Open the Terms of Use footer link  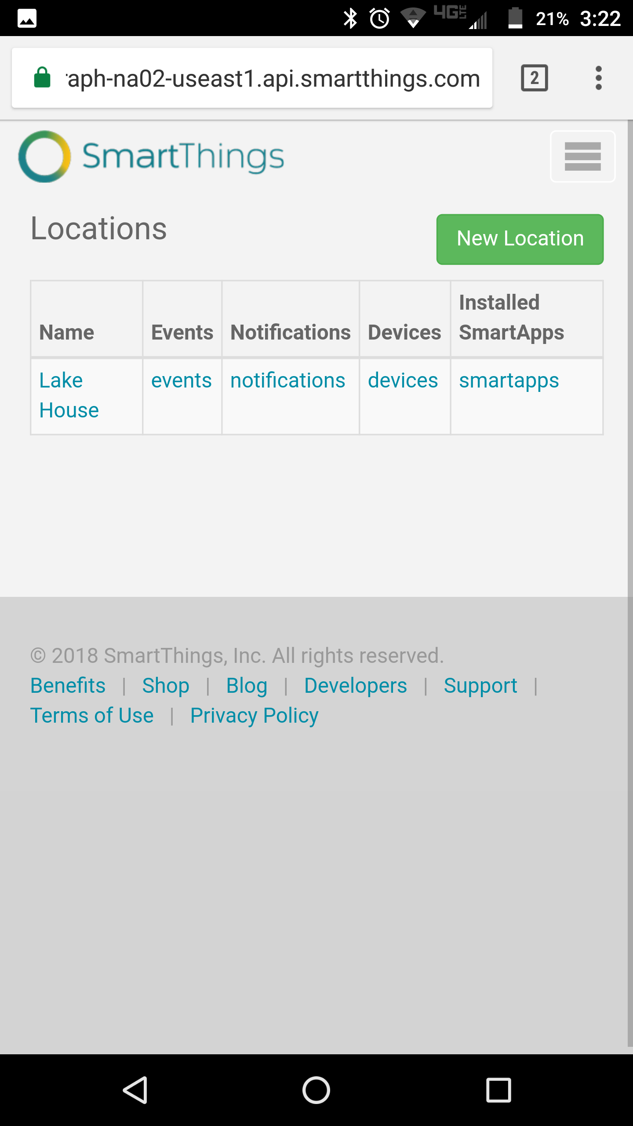click(x=92, y=715)
